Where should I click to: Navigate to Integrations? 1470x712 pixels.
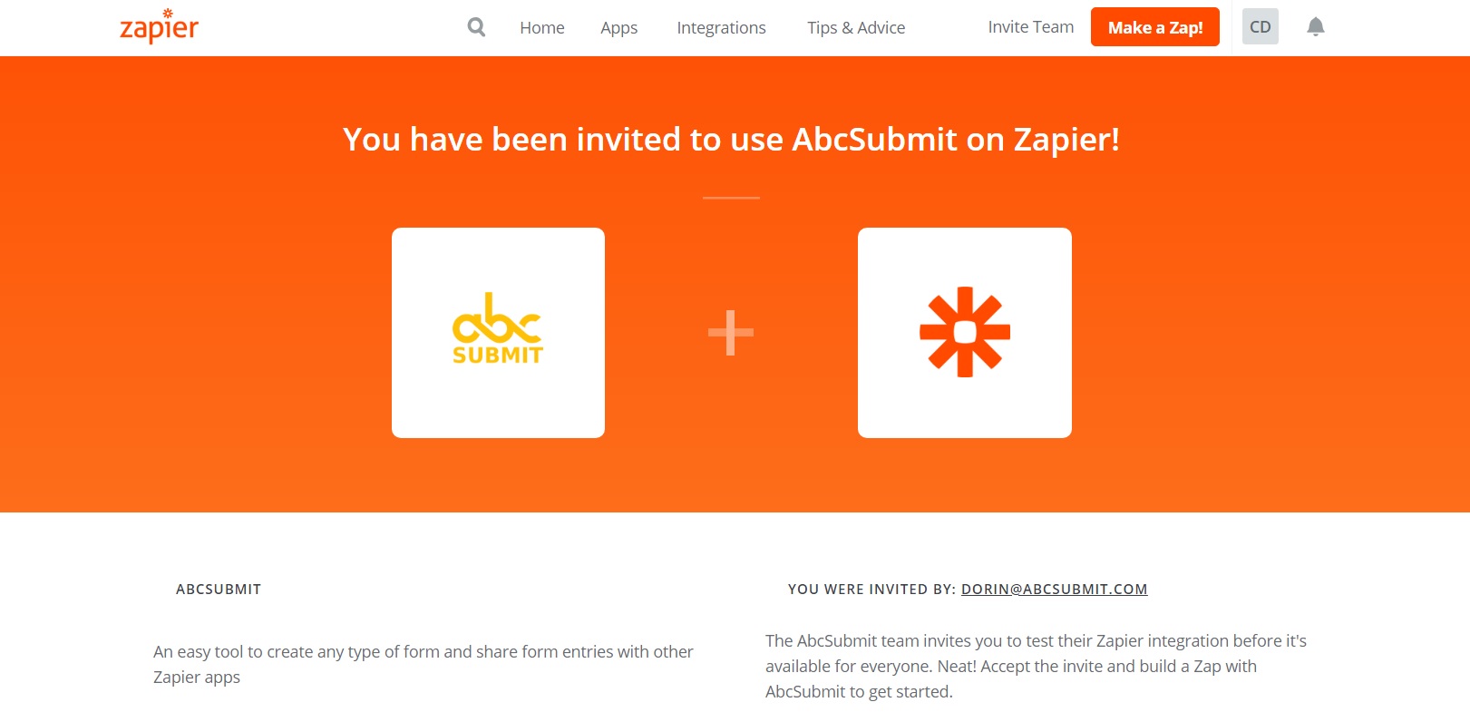[721, 28]
